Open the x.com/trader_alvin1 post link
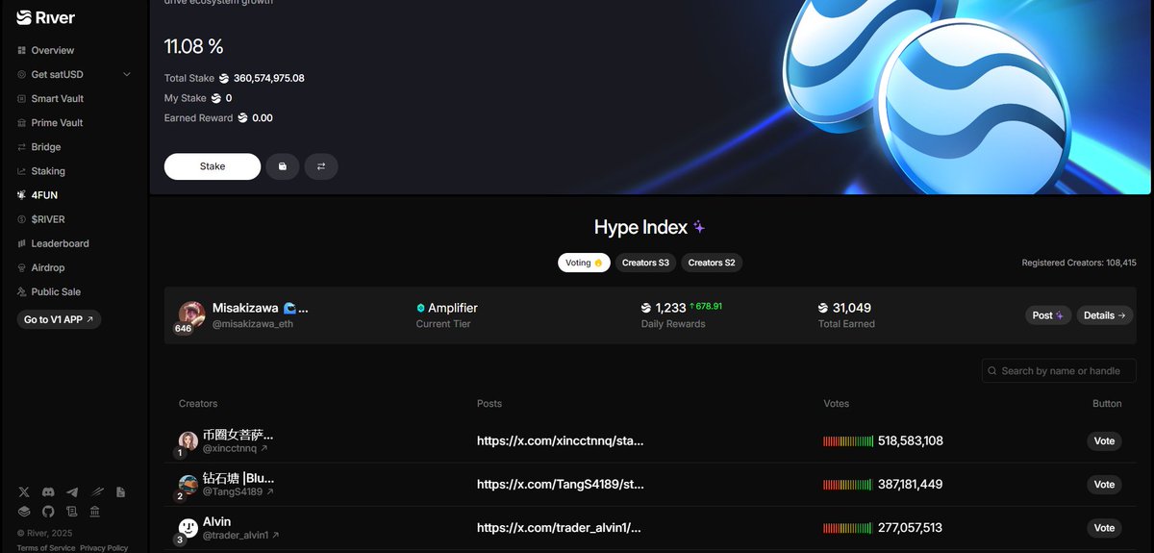This screenshot has width=1154, height=553. tap(559, 528)
